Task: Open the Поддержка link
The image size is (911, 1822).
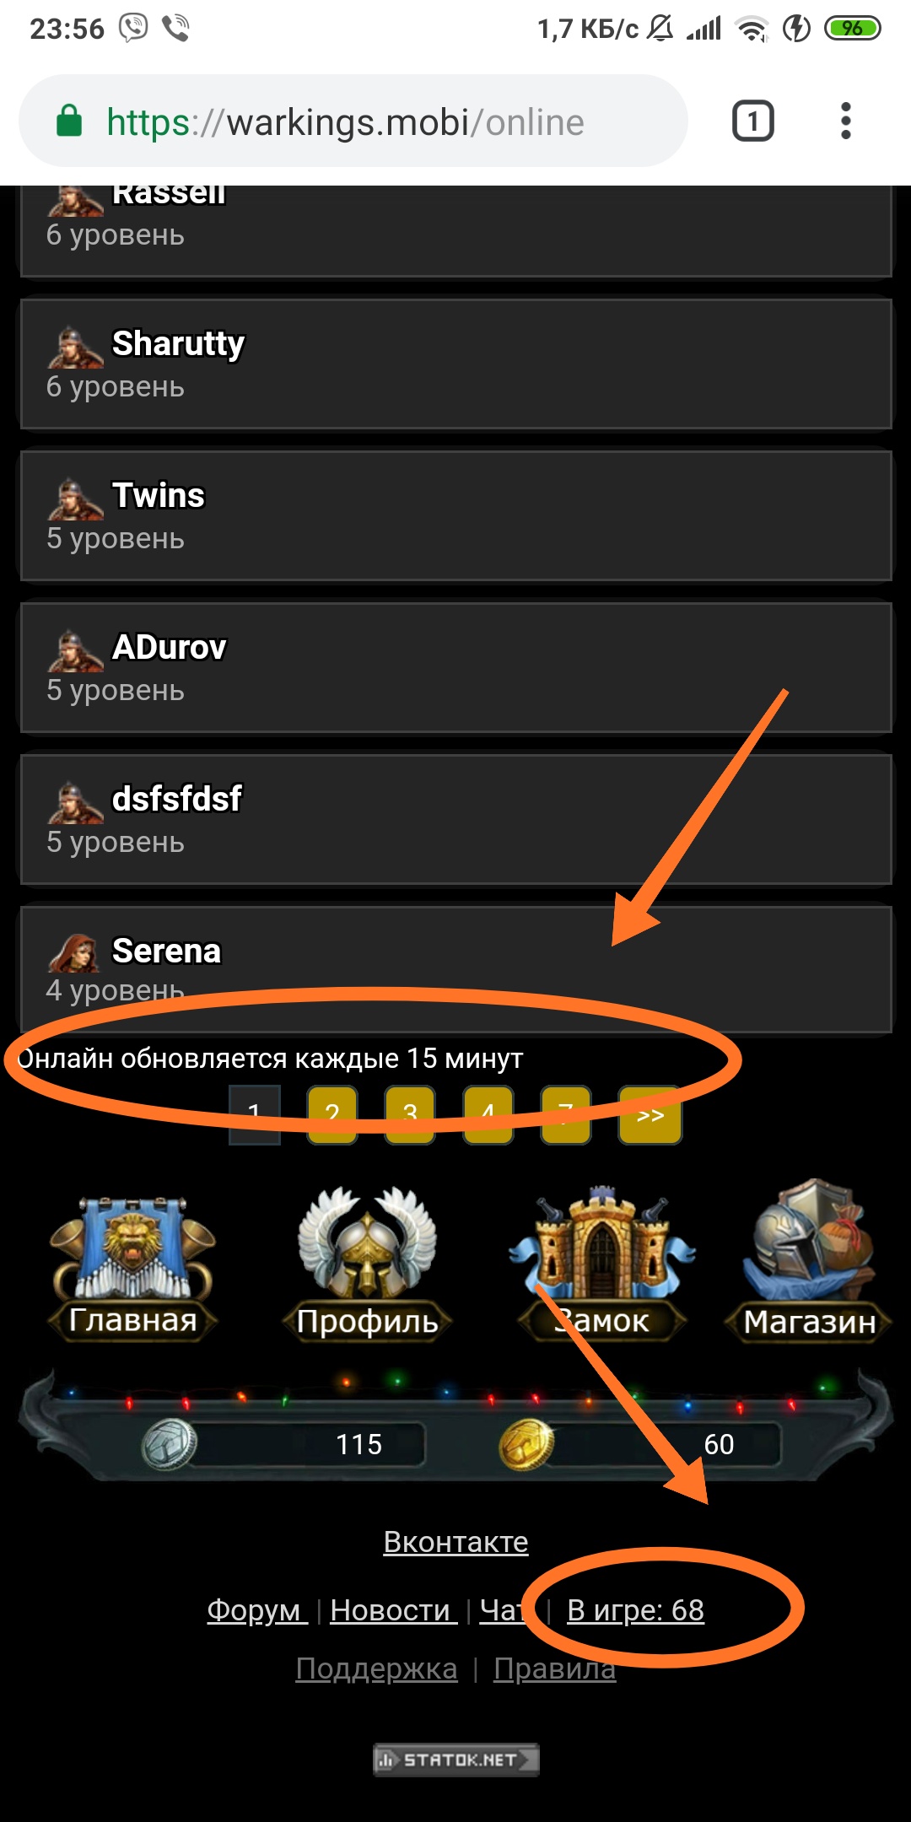Action: 376,1669
